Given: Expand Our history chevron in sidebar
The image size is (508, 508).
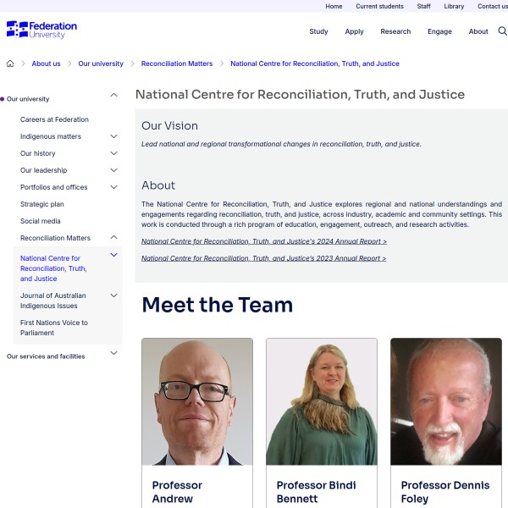Looking at the screenshot, I should click(x=113, y=153).
